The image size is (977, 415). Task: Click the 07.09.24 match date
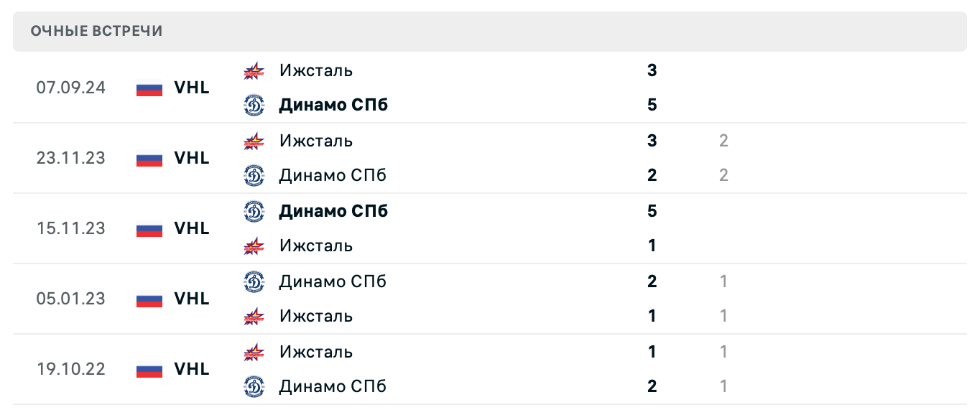point(70,88)
